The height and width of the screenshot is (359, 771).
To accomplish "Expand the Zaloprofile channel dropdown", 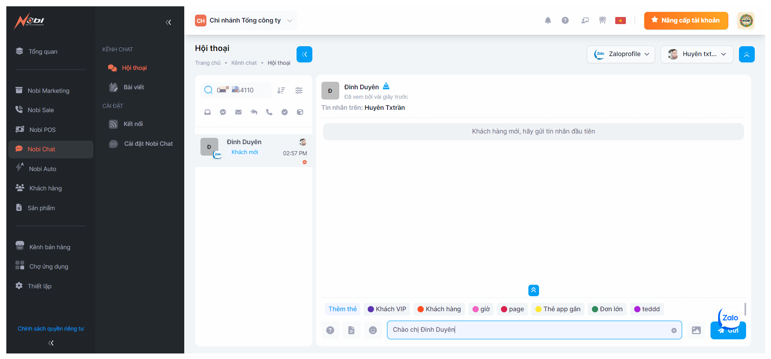I will [x=621, y=54].
